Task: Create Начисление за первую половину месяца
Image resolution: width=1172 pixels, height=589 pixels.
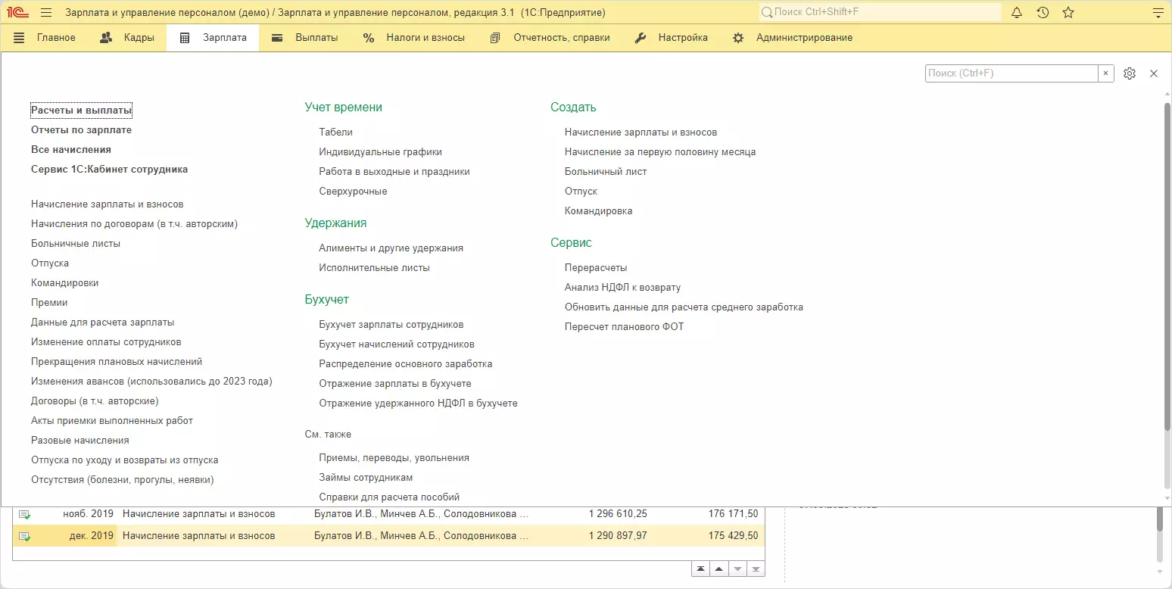Action: click(660, 152)
